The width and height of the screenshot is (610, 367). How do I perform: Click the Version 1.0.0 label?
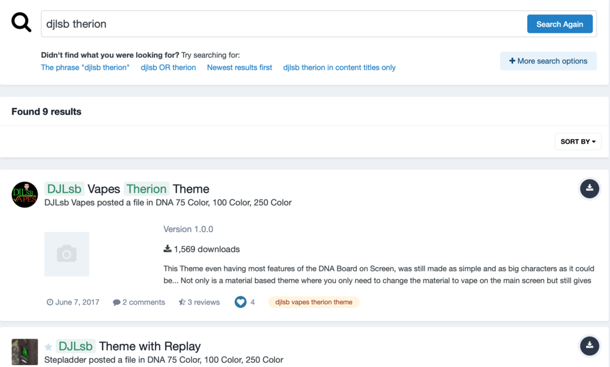pos(188,229)
